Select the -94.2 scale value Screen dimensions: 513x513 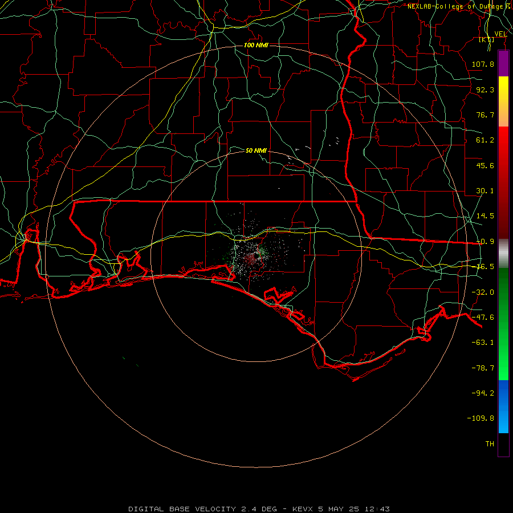click(x=483, y=393)
